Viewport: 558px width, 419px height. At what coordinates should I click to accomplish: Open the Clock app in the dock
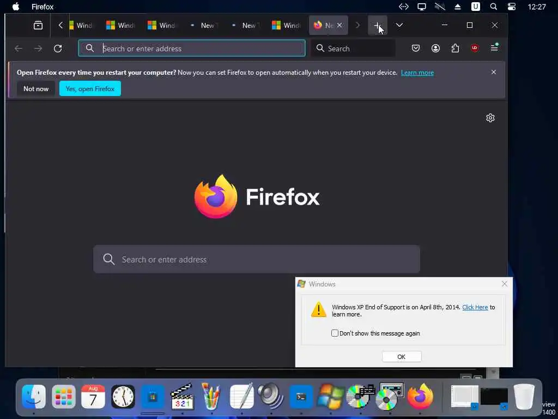[x=123, y=397]
